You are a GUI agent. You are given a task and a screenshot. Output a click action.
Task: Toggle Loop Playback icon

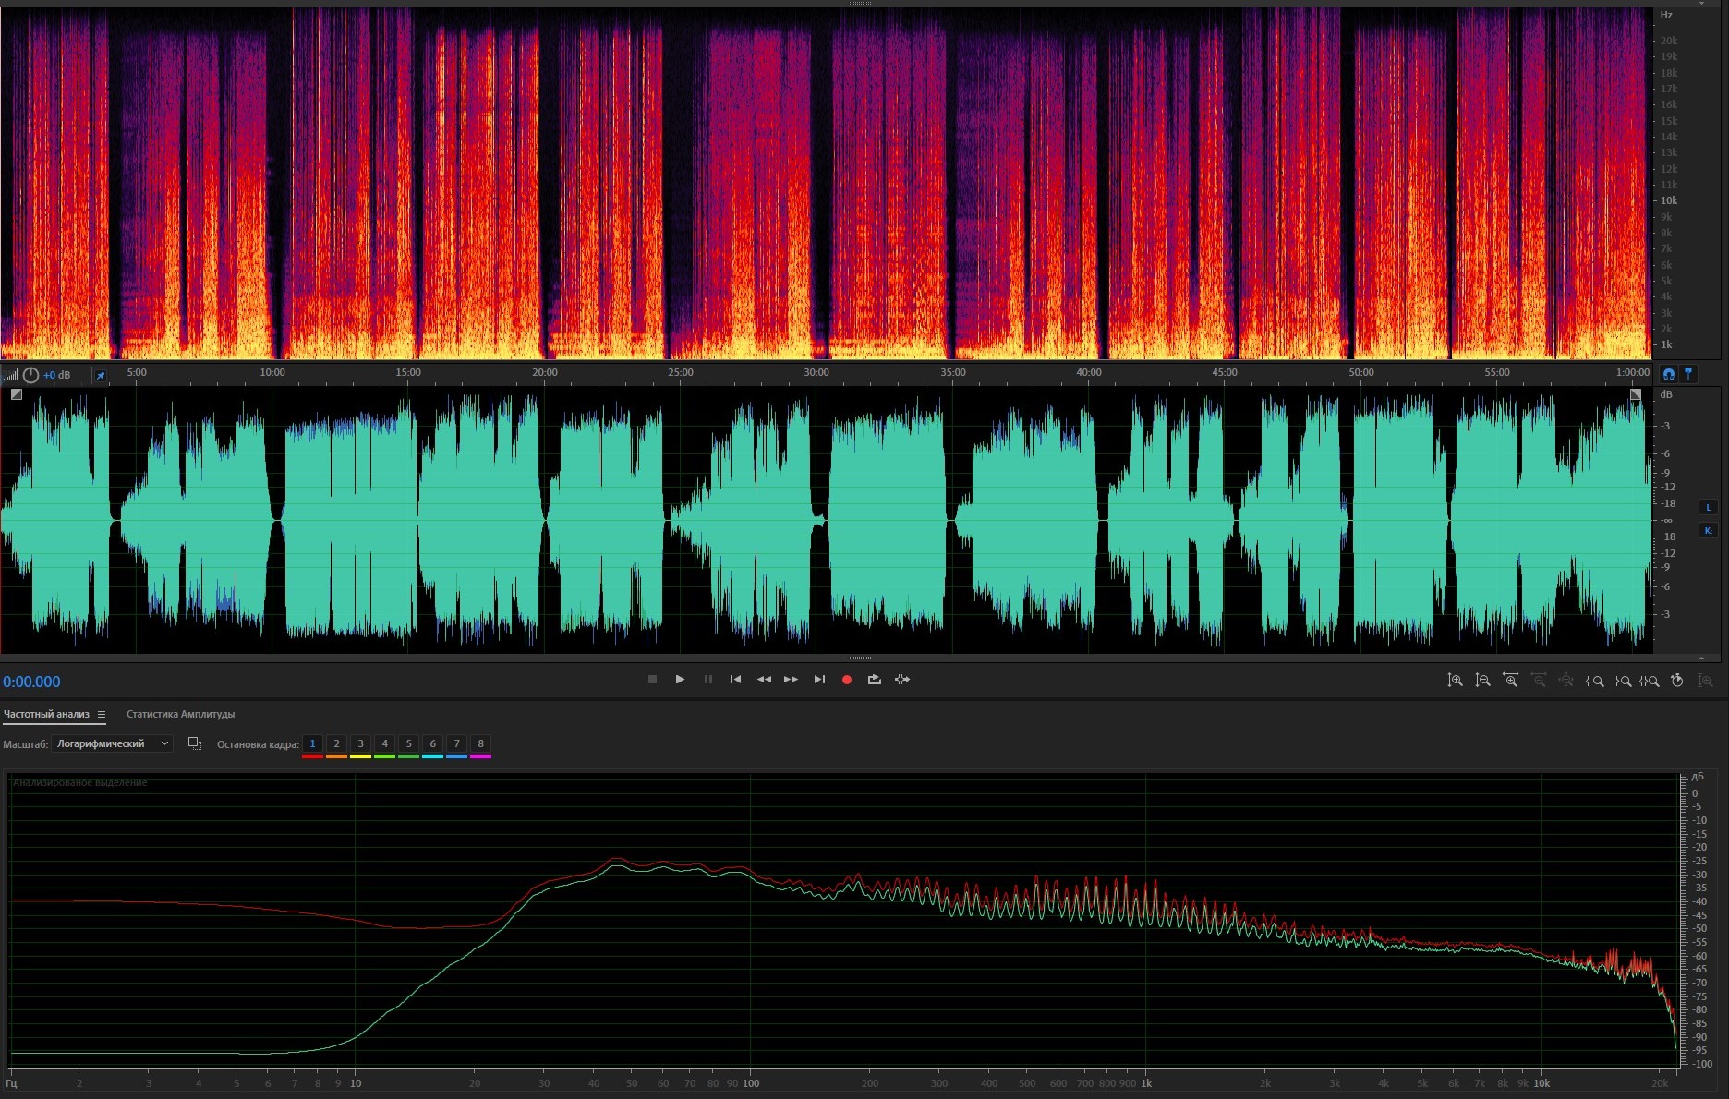click(x=874, y=680)
